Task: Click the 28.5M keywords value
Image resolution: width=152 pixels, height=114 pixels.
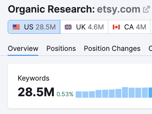Action: click(36, 92)
